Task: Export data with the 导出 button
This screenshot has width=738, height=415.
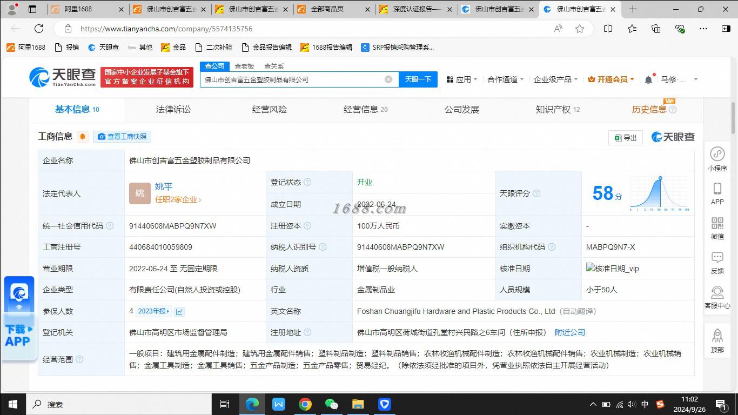Action: pos(626,138)
